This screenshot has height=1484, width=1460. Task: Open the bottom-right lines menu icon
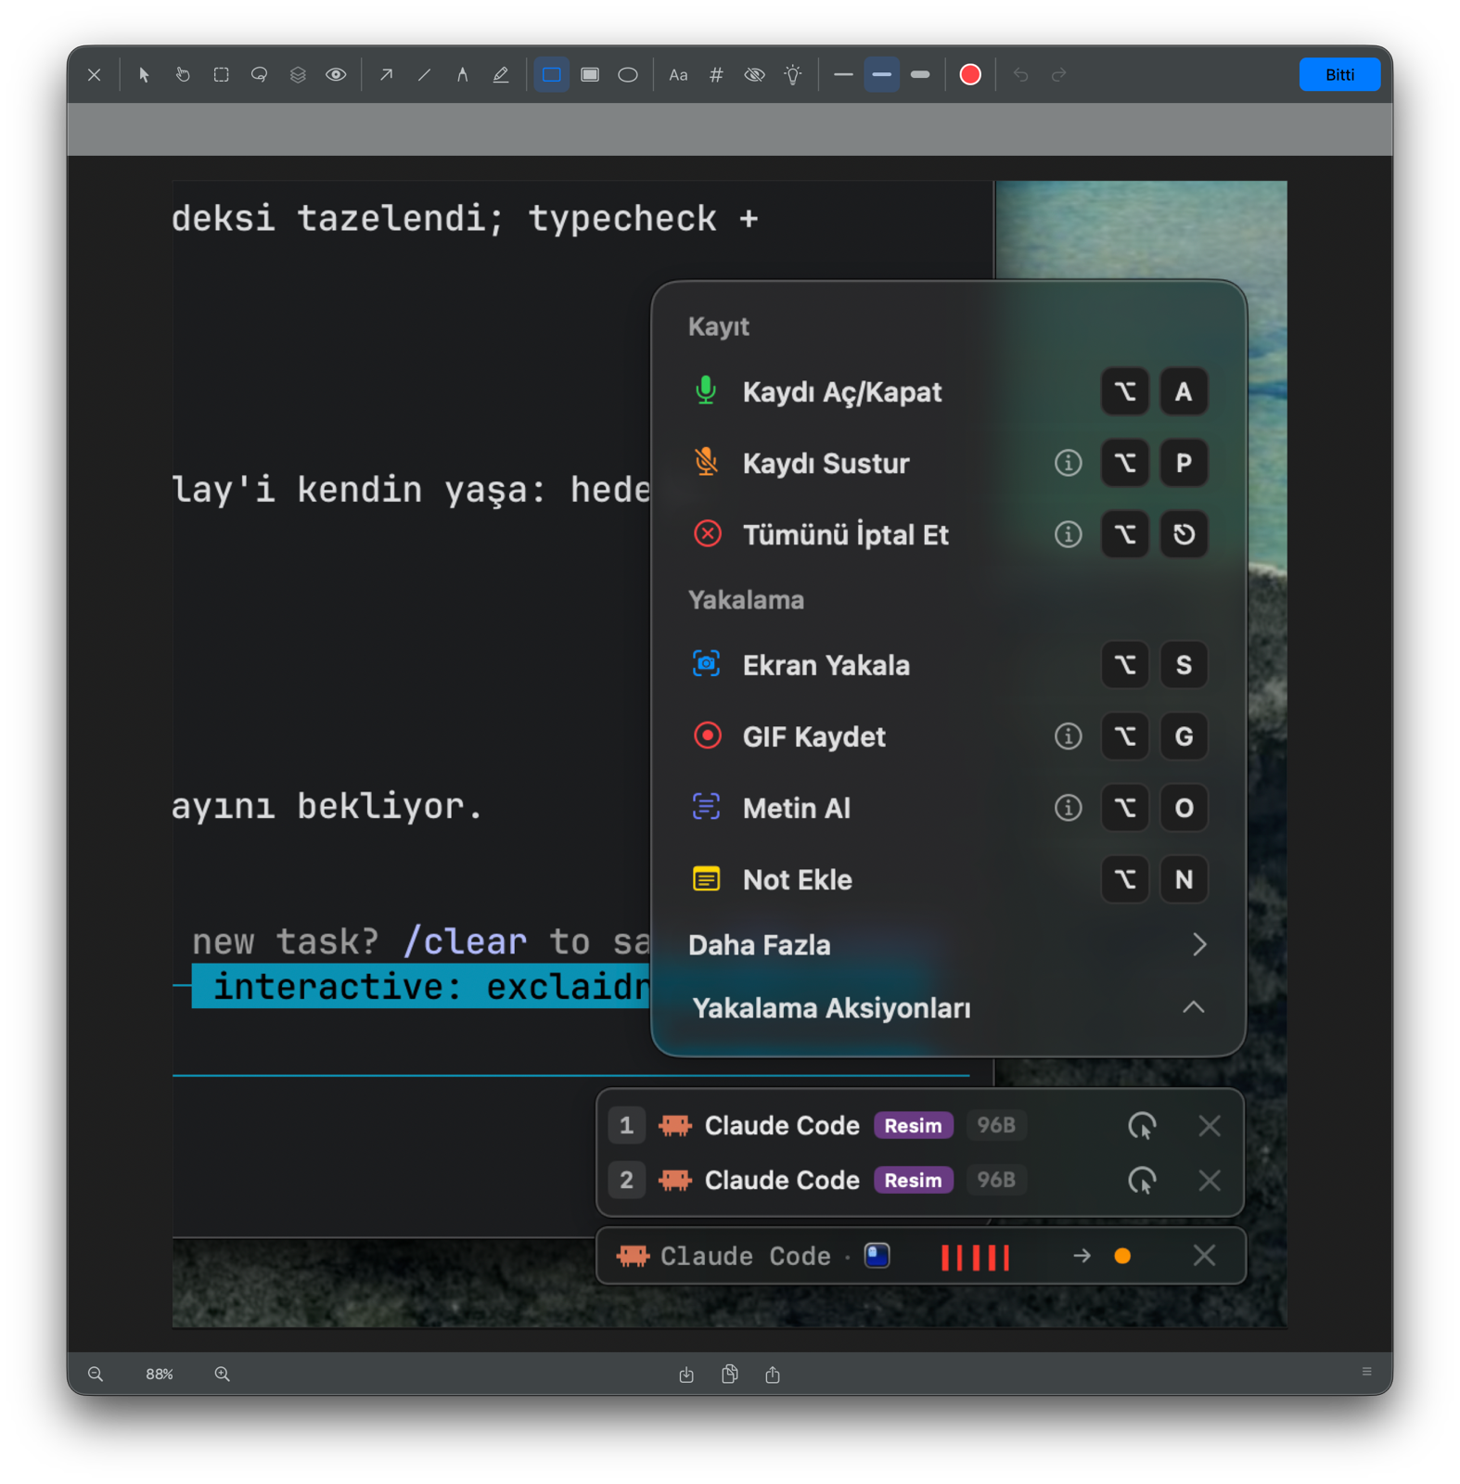pyautogui.click(x=1366, y=1372)
